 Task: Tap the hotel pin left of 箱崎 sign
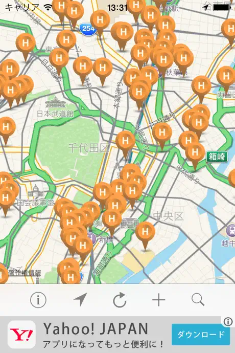click(195, 156)
